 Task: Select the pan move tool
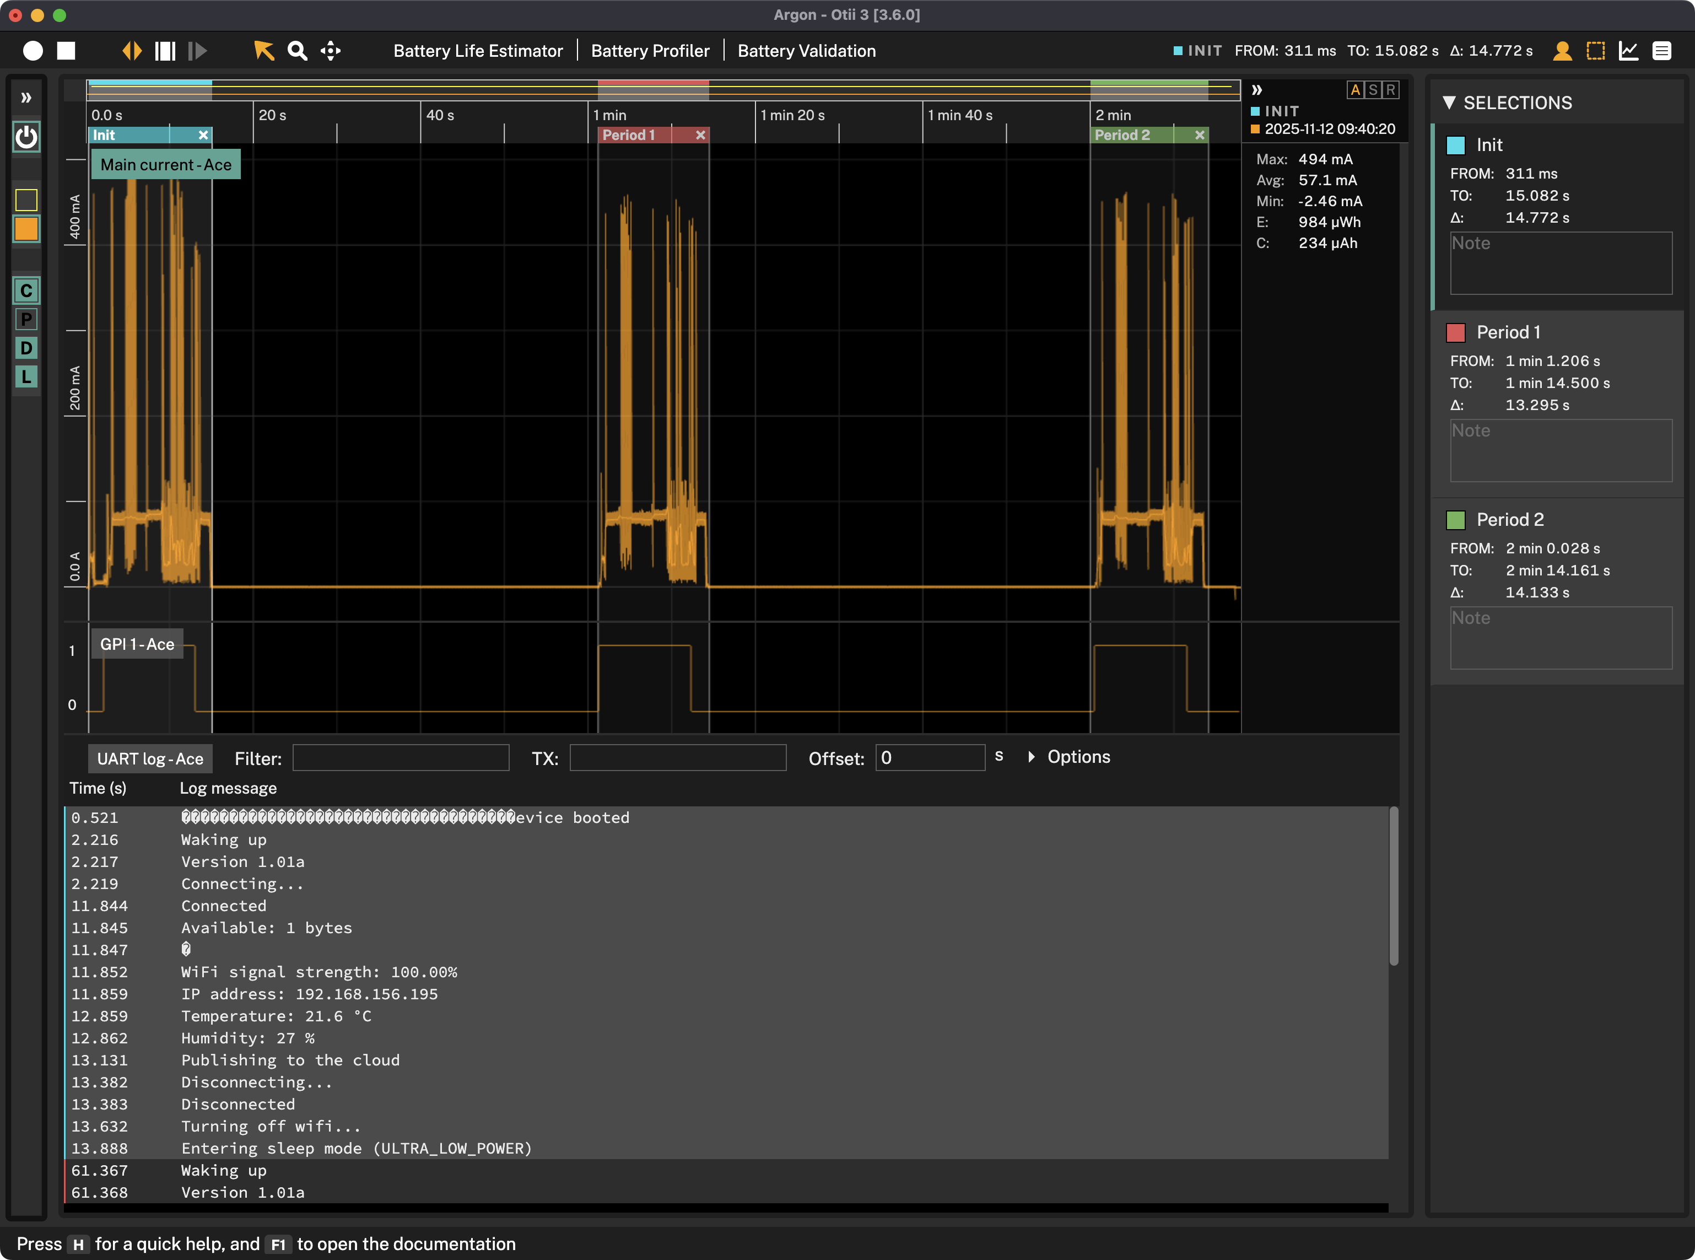tap(330, 51)
